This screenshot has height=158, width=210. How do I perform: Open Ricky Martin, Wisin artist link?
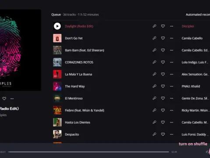[196, 110]
